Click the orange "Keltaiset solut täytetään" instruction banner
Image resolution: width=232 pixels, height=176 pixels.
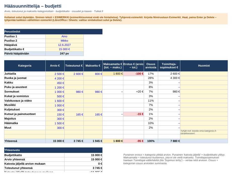click(x=116, y=19)
